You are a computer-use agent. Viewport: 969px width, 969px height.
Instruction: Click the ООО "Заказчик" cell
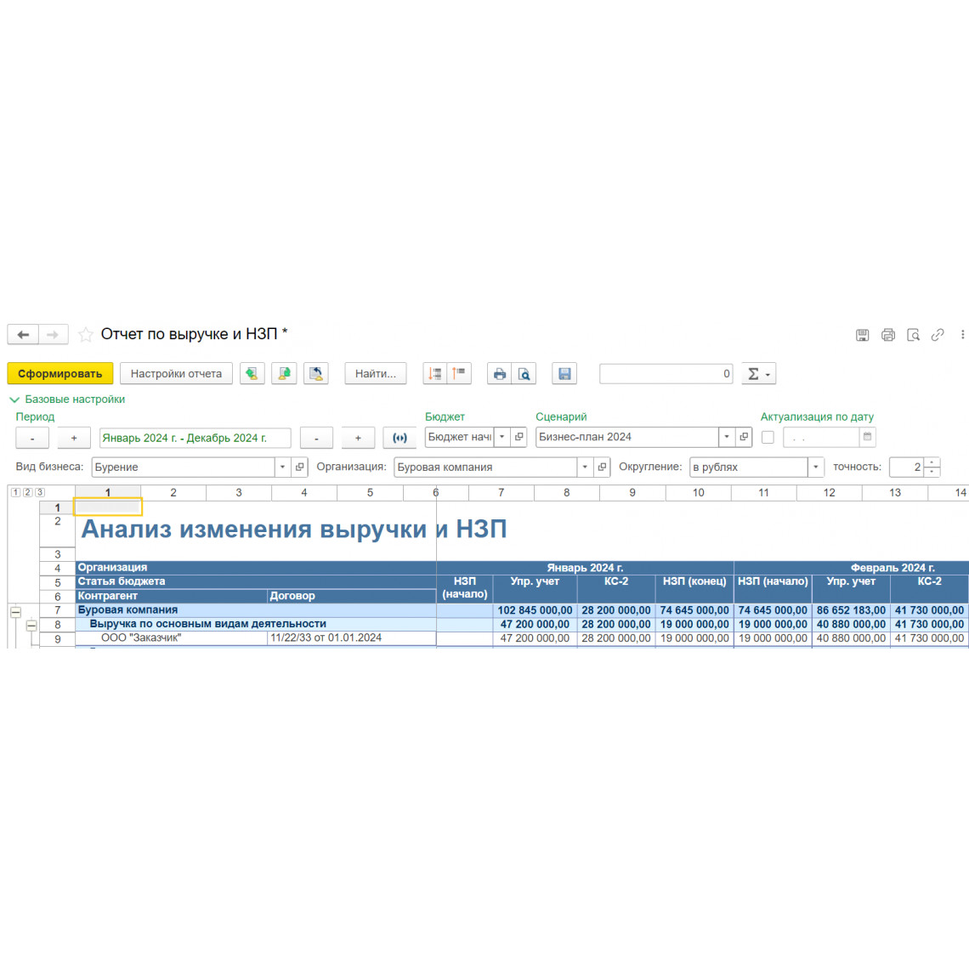[x=172, y=638]
